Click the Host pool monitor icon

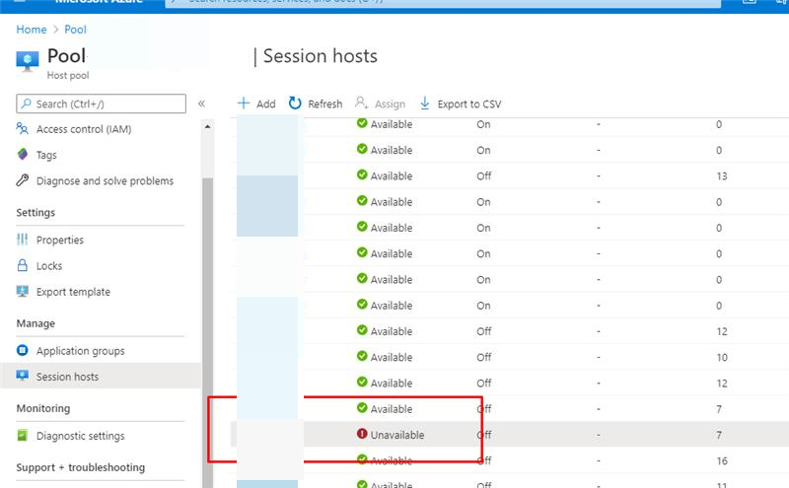pyautogui.click(x=28, y=61)
